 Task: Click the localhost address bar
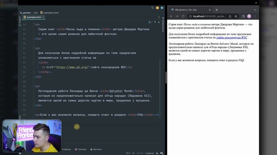[x=209, y=16]
